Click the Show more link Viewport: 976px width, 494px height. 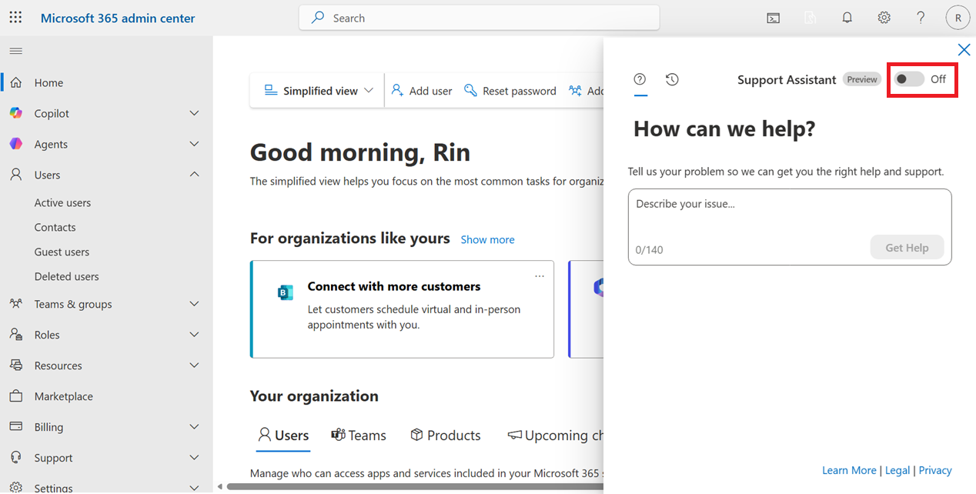coord(487,239)
